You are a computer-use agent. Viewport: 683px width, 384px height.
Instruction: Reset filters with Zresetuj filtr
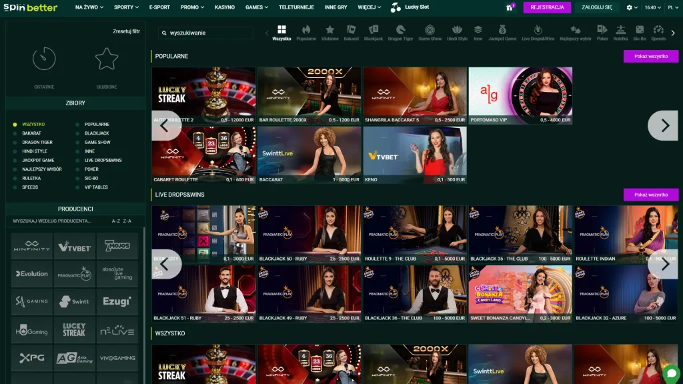(126, 31)
